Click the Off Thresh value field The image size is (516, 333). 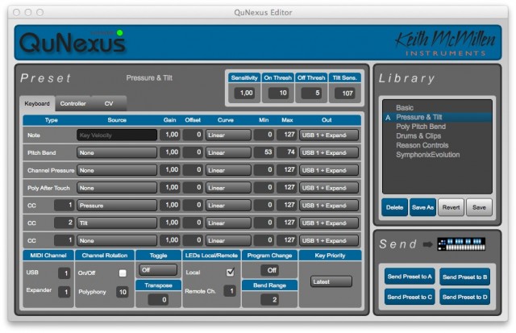(312, 93)
